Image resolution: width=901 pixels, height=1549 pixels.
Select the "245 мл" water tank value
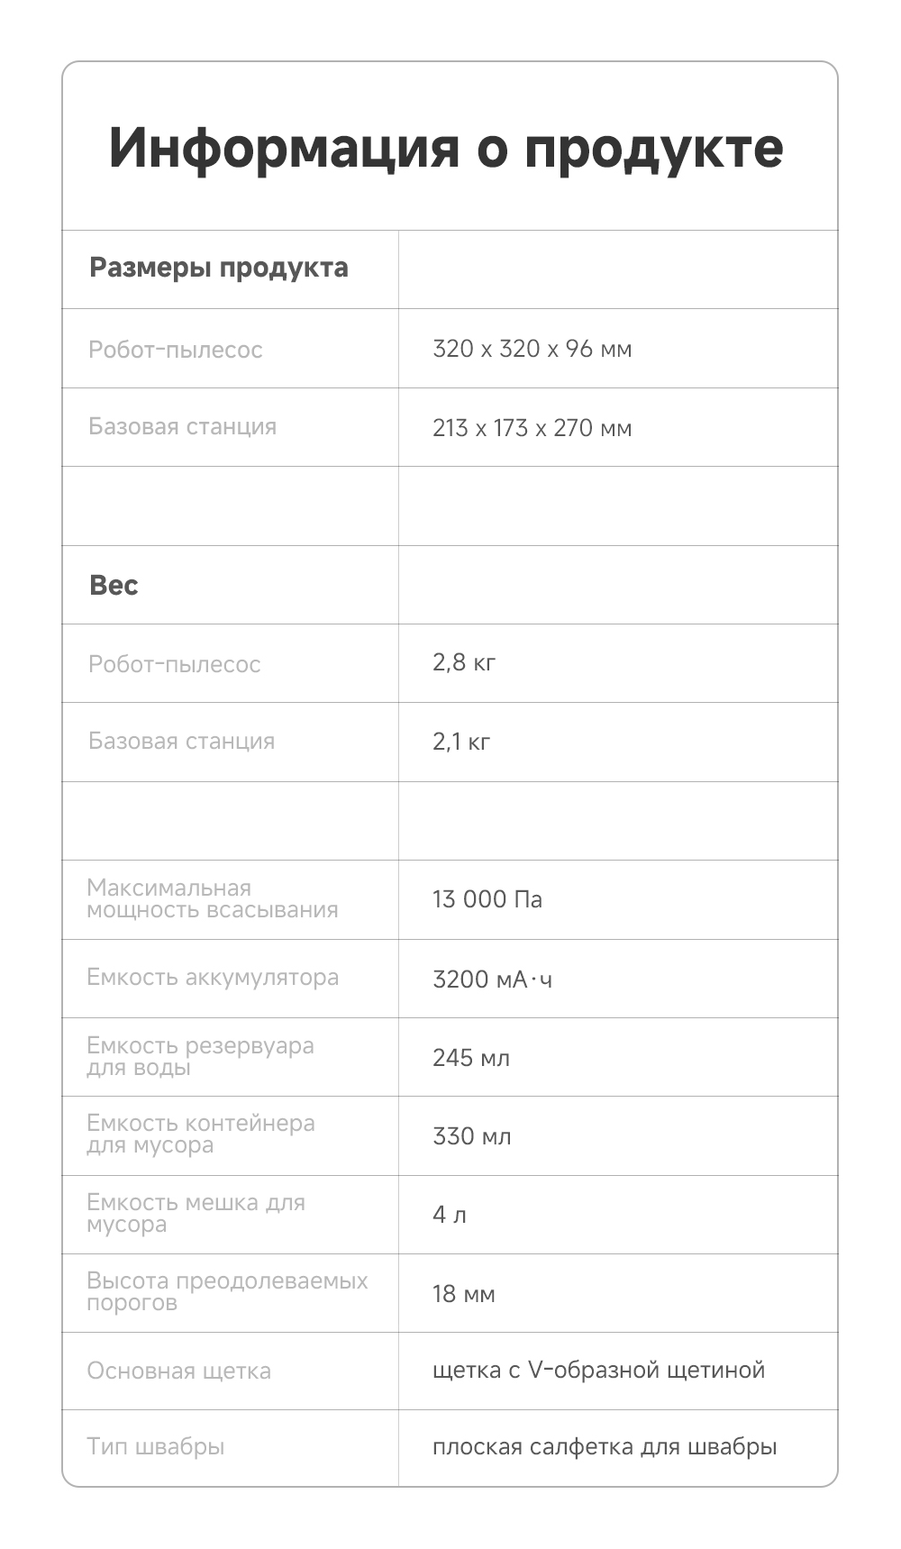click(x=471, y=1057)
